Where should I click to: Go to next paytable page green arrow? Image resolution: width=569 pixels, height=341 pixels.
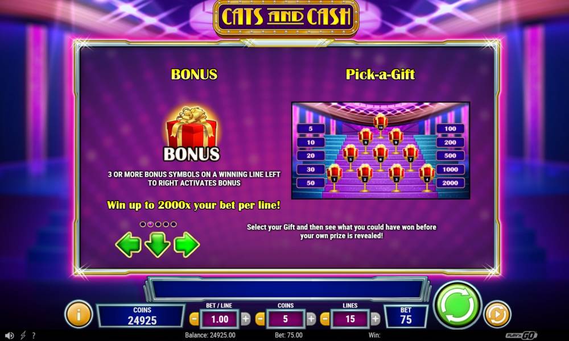[x=187, y=244]
